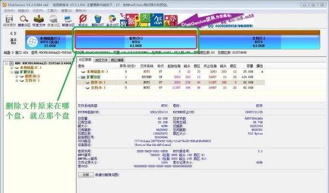Viewport: 329px width, 193px height.
Task: Click the HD0 hard disk icon in tree
Action: [12, 63]
